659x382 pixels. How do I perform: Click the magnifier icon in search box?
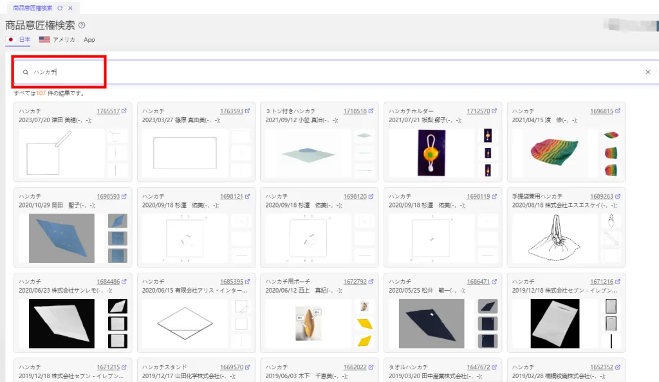26,72
